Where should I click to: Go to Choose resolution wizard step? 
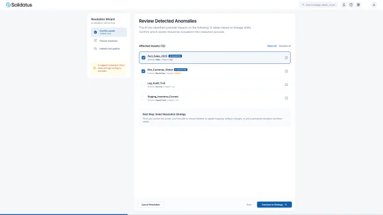coord(109,41)
